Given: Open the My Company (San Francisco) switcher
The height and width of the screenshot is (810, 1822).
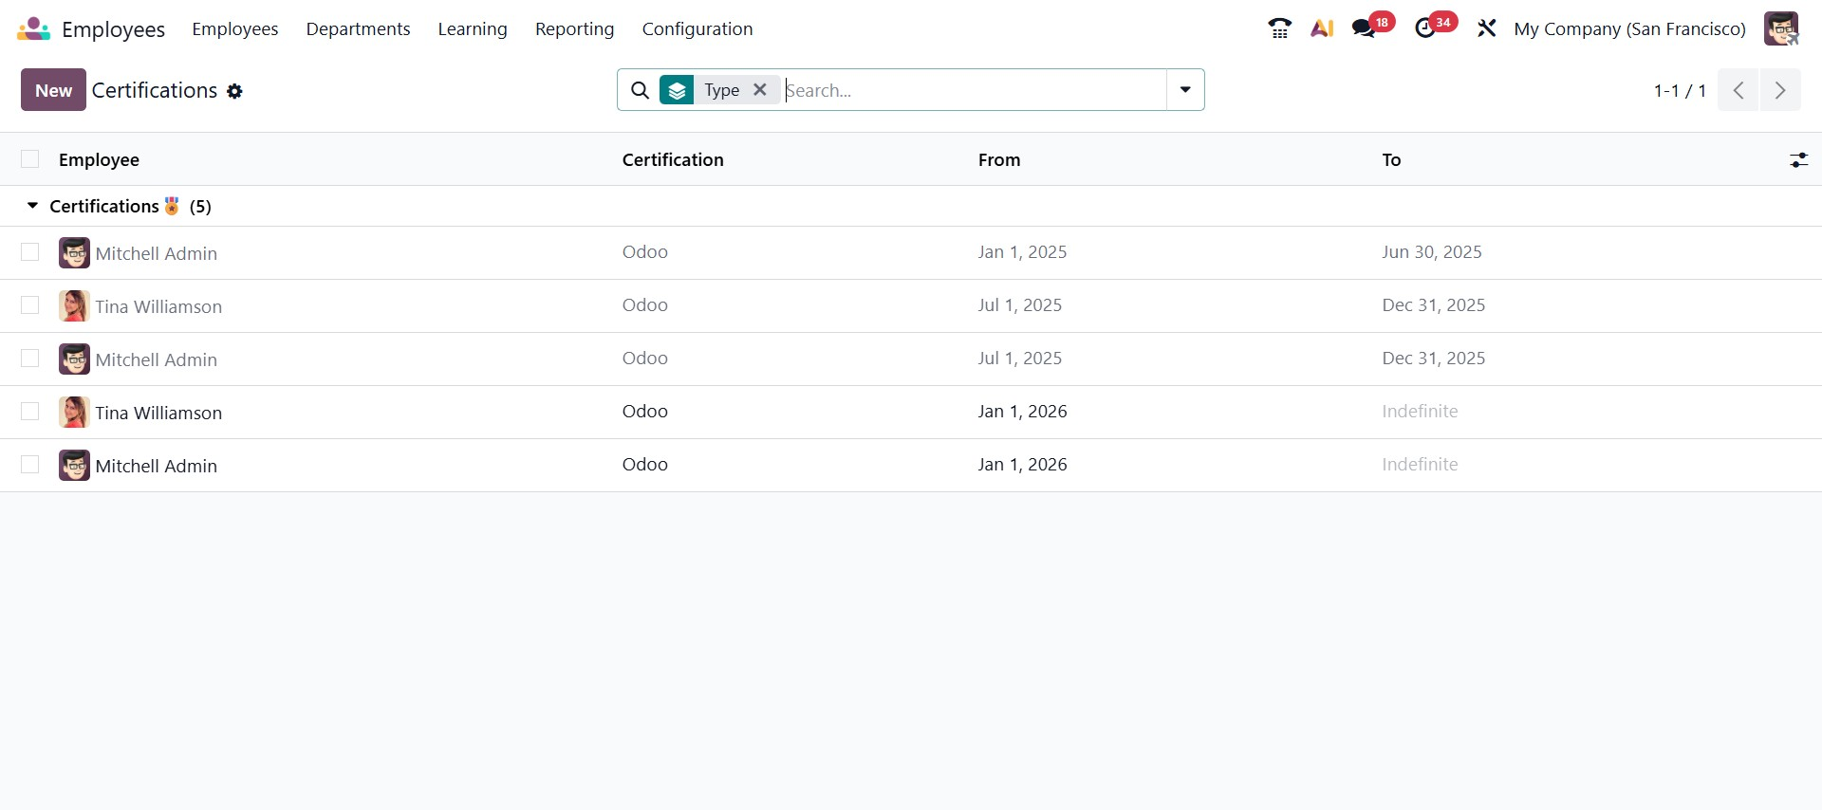Looking at the screenshot, I should (x=1629, y=28).
